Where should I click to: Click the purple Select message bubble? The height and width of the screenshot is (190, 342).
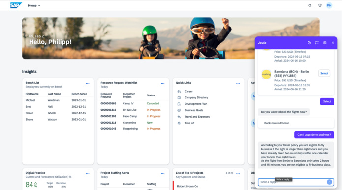327,101
